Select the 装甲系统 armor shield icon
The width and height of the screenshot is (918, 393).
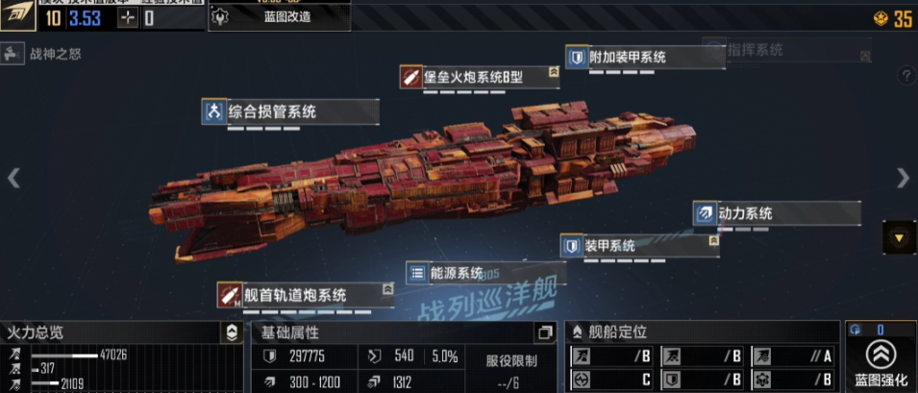[x=571, y=246]
